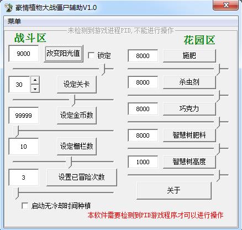Image resolution: width=242 pixels, height=230 pixels.
Task: Click the 智慧树高度 button
Action: point(190,161)
